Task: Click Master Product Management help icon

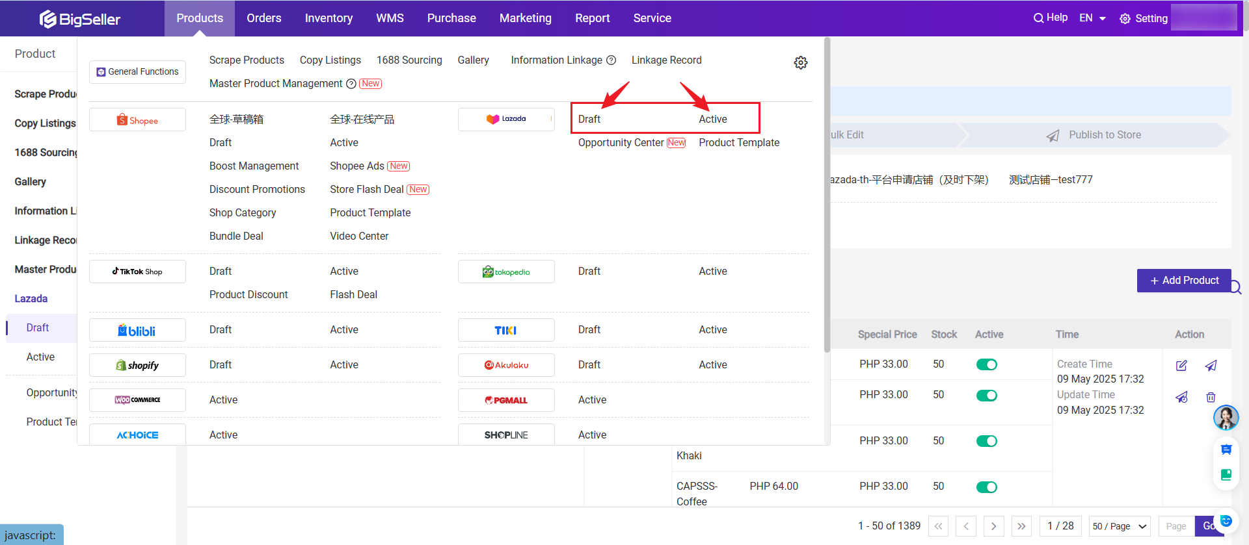Action: (x=351, y=84)
